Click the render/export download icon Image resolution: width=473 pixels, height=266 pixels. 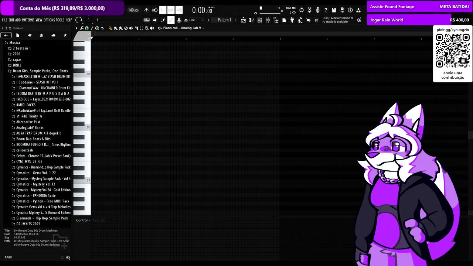pyautogui.click(x=358, y=10)
